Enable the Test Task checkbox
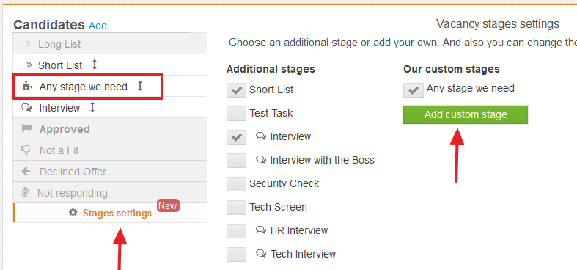Viewport: 577px width, 270px height. (x=236, y=114)
